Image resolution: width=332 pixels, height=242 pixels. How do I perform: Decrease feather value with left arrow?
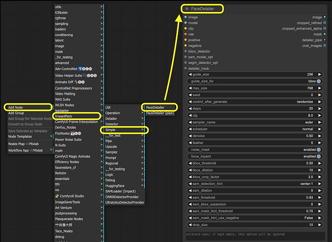point(190,143)
